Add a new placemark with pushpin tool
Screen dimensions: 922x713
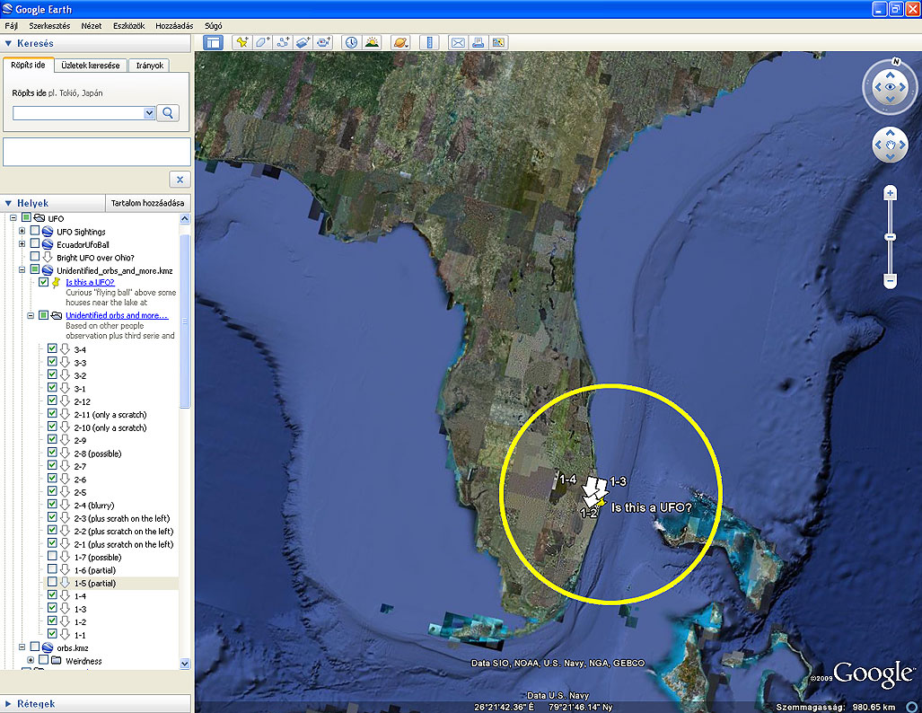[241, 42]
